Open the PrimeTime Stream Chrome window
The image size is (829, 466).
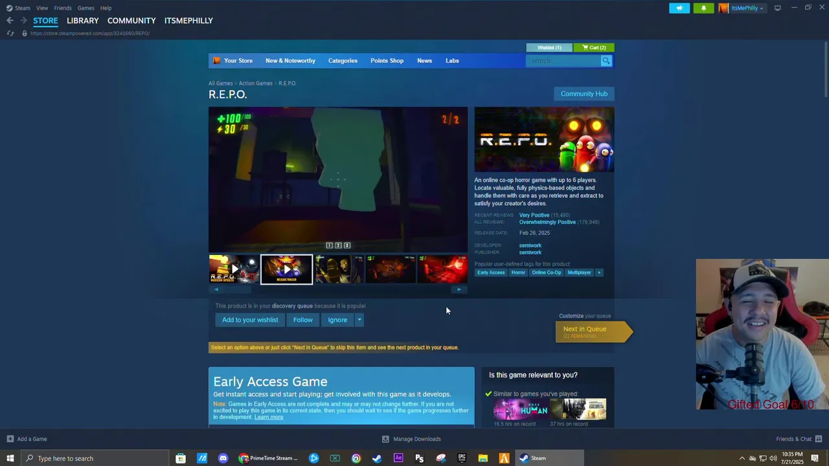[268, 458]
